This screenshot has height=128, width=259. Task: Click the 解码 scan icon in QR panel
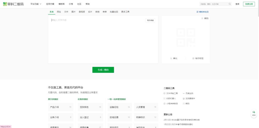pyautogui.click(x=202, y=18)
